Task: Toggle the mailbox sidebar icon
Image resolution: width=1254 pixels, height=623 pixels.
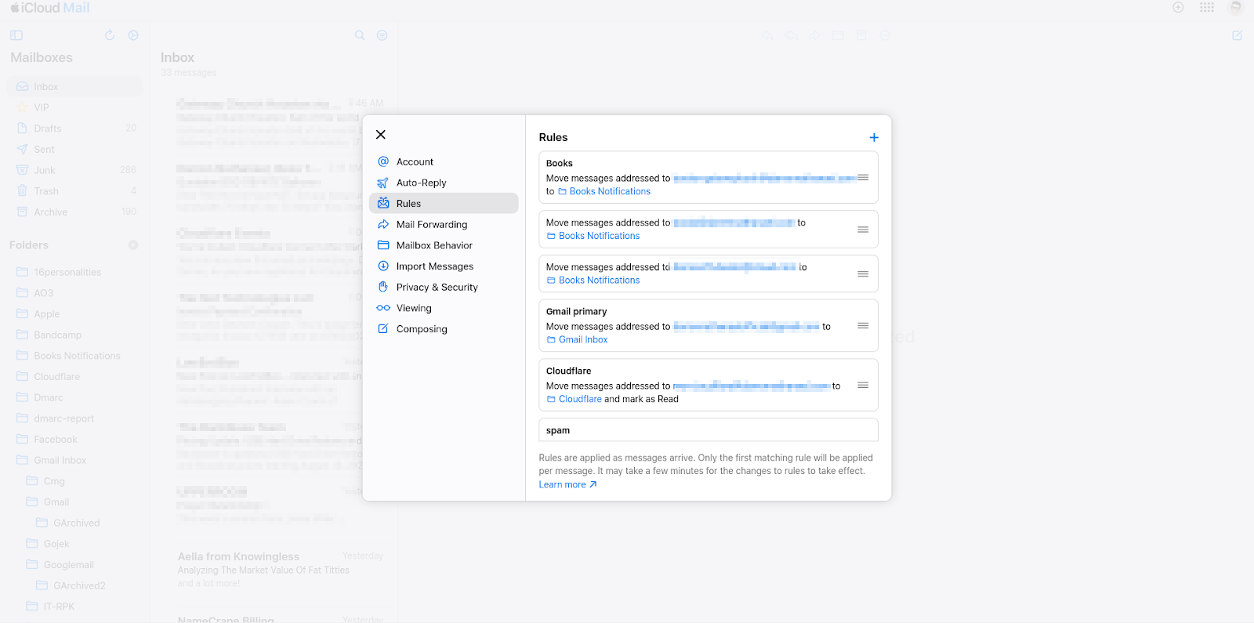Action: [x=16, y=35]
